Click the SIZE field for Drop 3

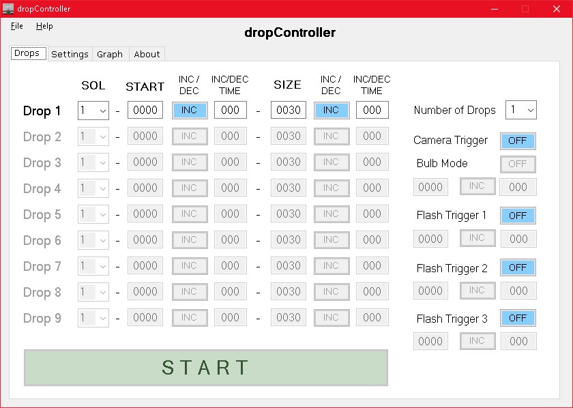tap(288, 162)
